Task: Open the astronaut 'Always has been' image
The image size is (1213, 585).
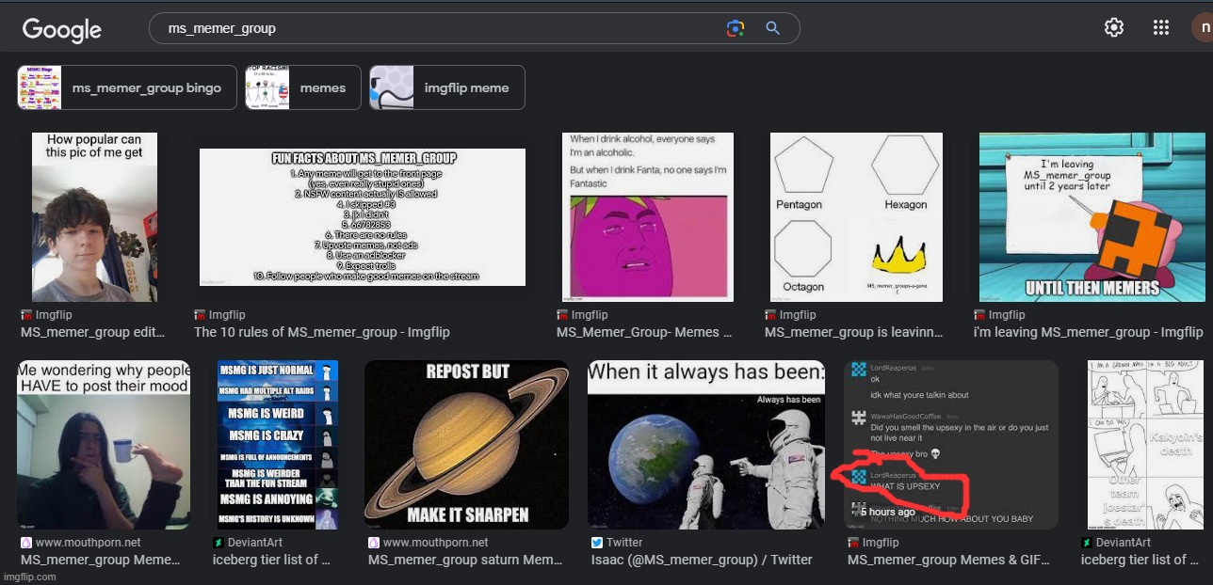Action: pos(706,445)
